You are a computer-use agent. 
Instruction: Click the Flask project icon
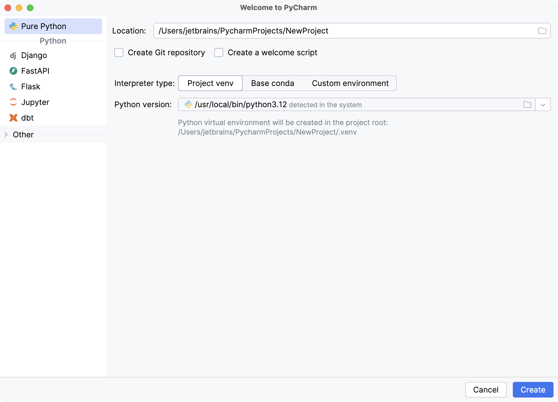(x=13, y=87)
